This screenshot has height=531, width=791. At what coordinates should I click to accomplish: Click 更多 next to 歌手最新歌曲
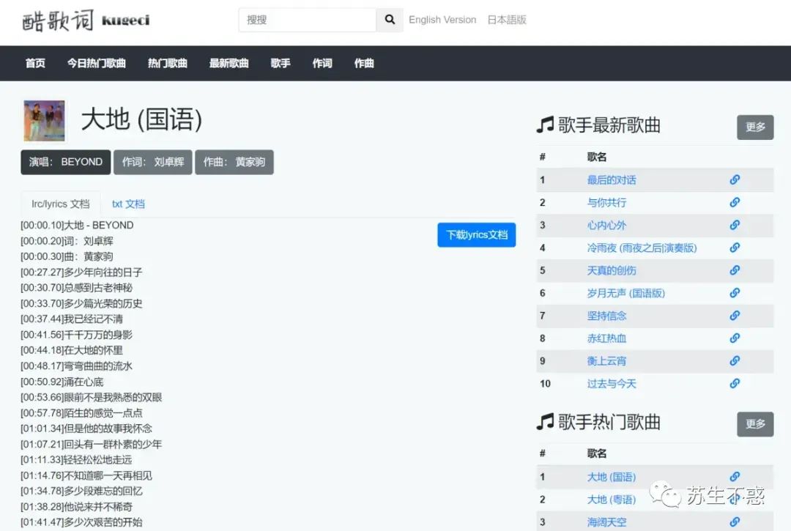pyautogui.click(x=755, y=127)
